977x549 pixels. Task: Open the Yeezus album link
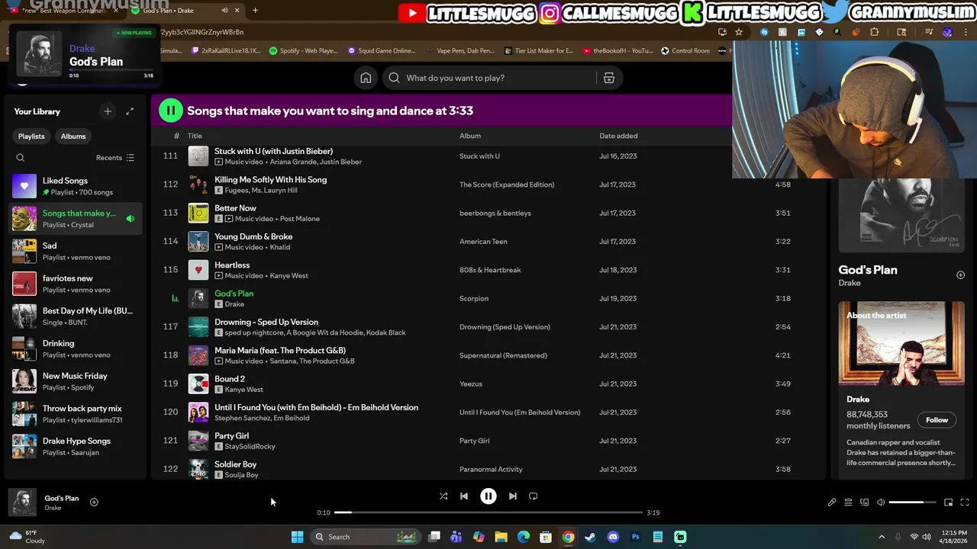click(471, 384)
